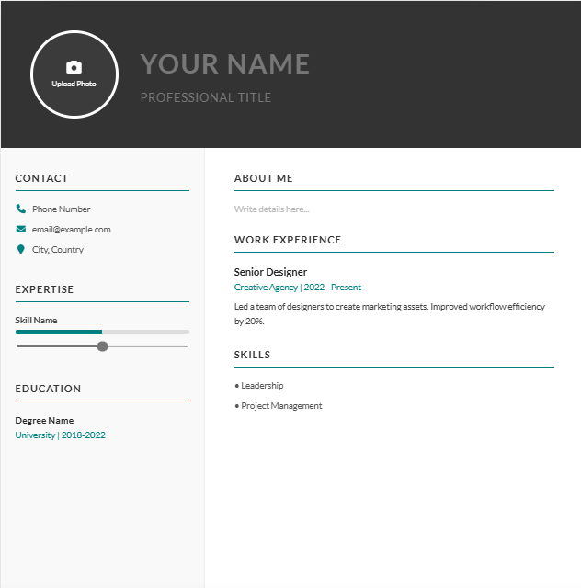The width and height of the screenshot is (581, 588).
Task: Click Creative Agency | 2022 - Present
Action: [298, 288]
